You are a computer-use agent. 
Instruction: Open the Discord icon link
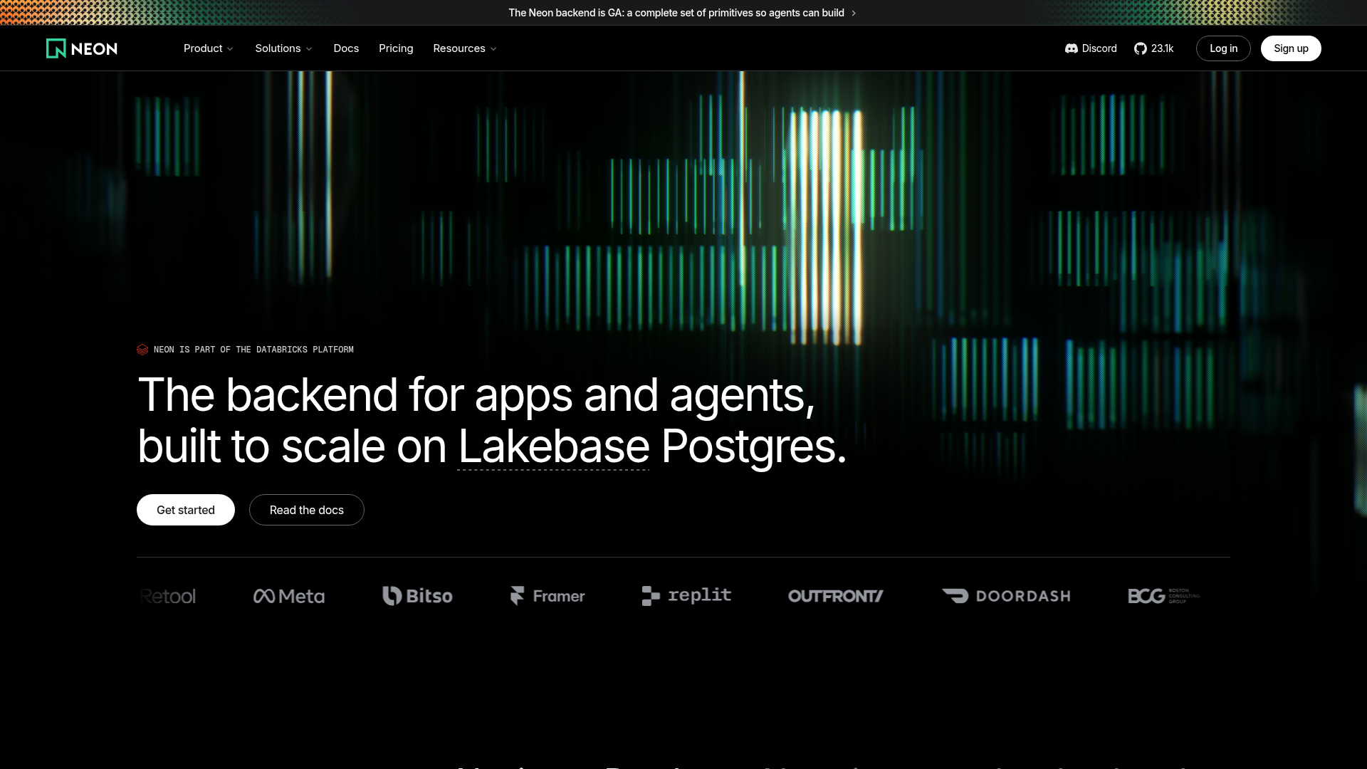[1071, 48]
